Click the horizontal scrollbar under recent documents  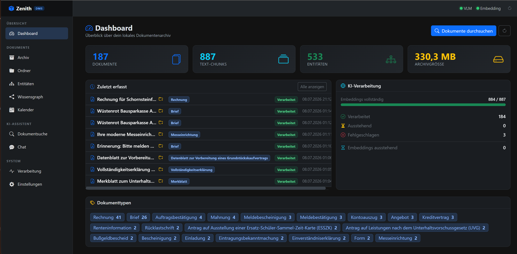tap(206, 188)
